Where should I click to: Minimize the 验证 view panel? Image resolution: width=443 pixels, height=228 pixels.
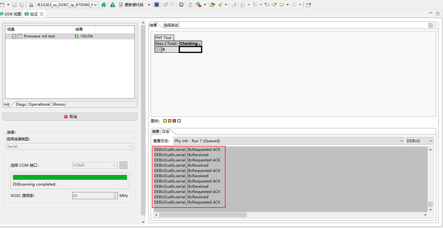(430, 13)
